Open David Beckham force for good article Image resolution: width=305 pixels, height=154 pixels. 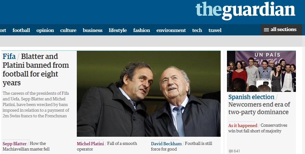[x=181, y=146]
